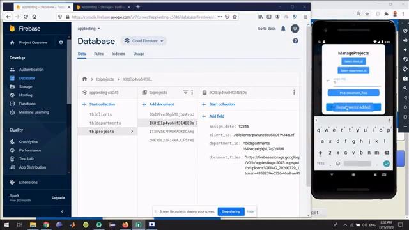This screenshot has height=230, width=409.
Task: Open the user account avatar
Action: pyautogui.click(x=295, y=28)
